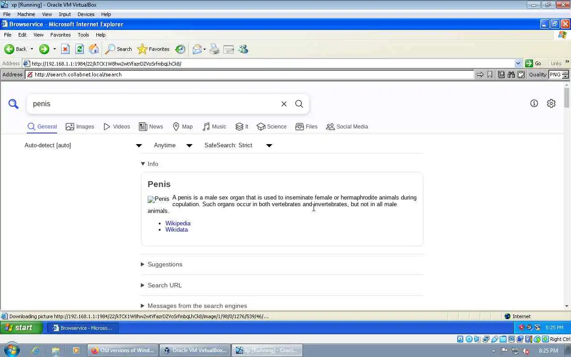Stop page loading with red X icon
Viewport: 571px width, 357px height.
pyautogui.click(x=65, y=49)
